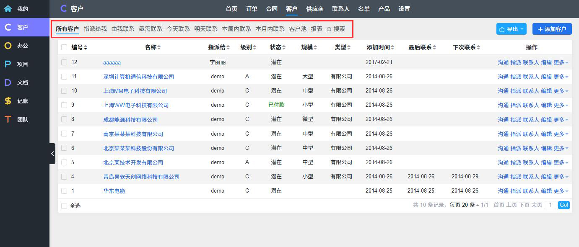Expand 更多 for 北京某技术开发有限公司
579x247 pixels.
[x=561, y=162]
